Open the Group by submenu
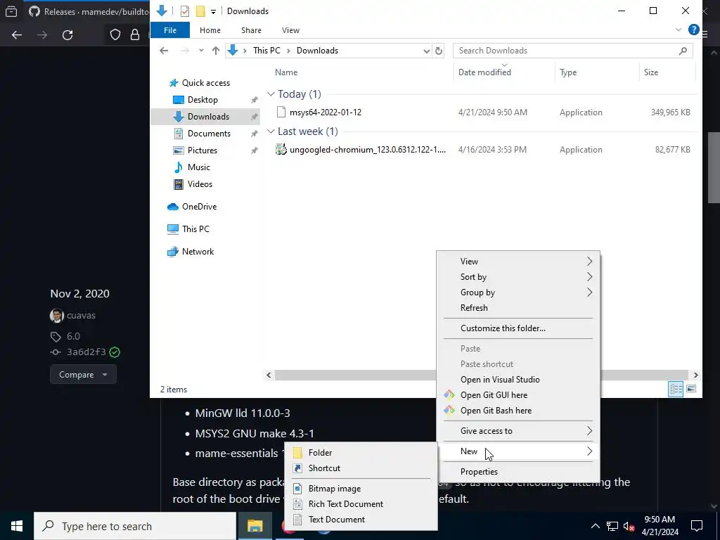 518,292
